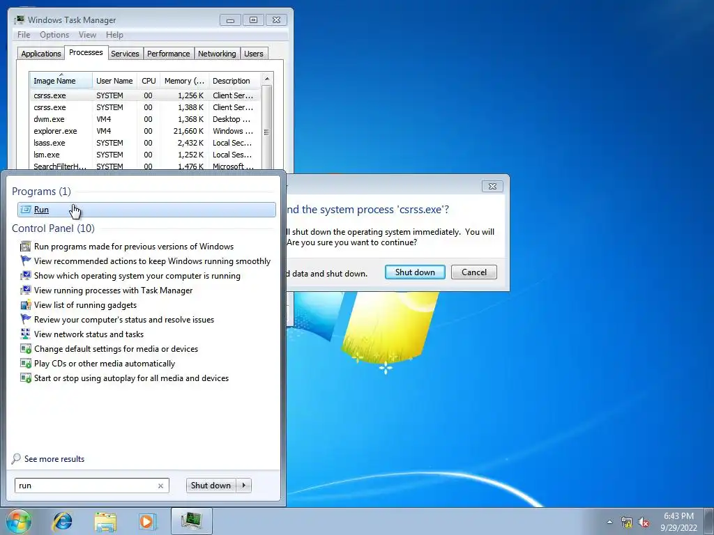Open Show which operating system your computer is running

pyautogui.click(x=137, y=276)
